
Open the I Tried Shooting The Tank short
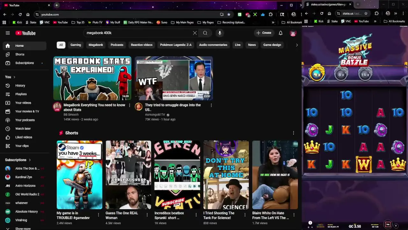tap(226, 175)
